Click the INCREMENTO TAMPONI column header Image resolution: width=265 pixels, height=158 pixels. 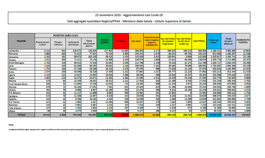[243, 42]
